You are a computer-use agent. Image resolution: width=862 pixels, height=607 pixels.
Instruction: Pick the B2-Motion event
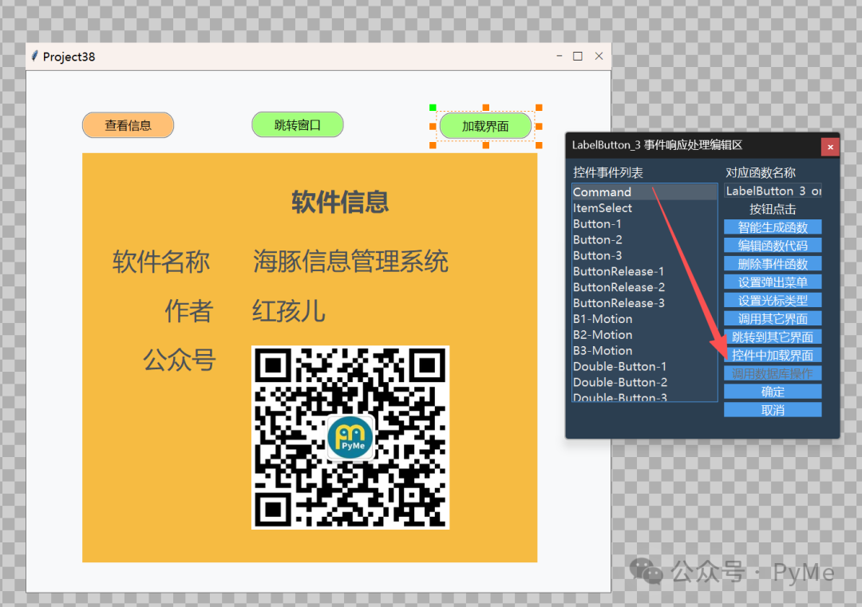644,334
